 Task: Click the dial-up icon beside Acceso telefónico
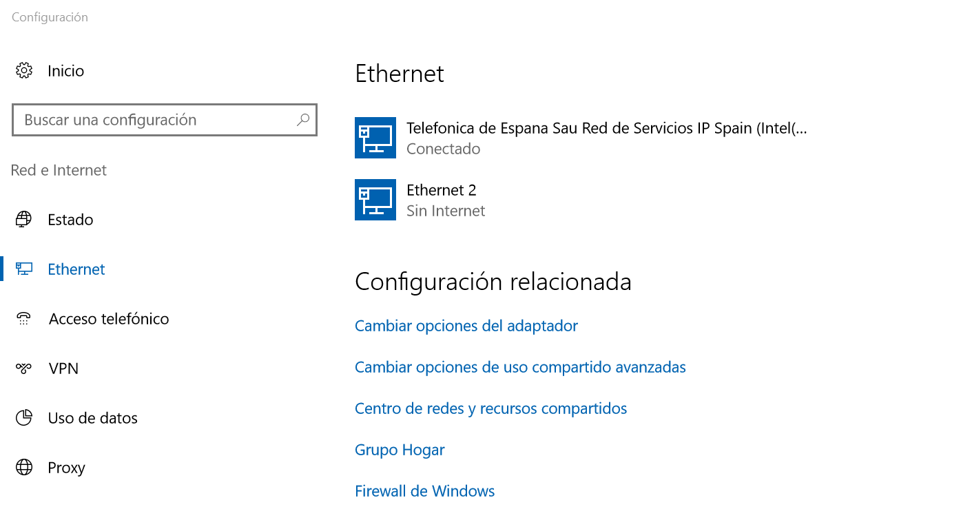[x=24, y=318]
